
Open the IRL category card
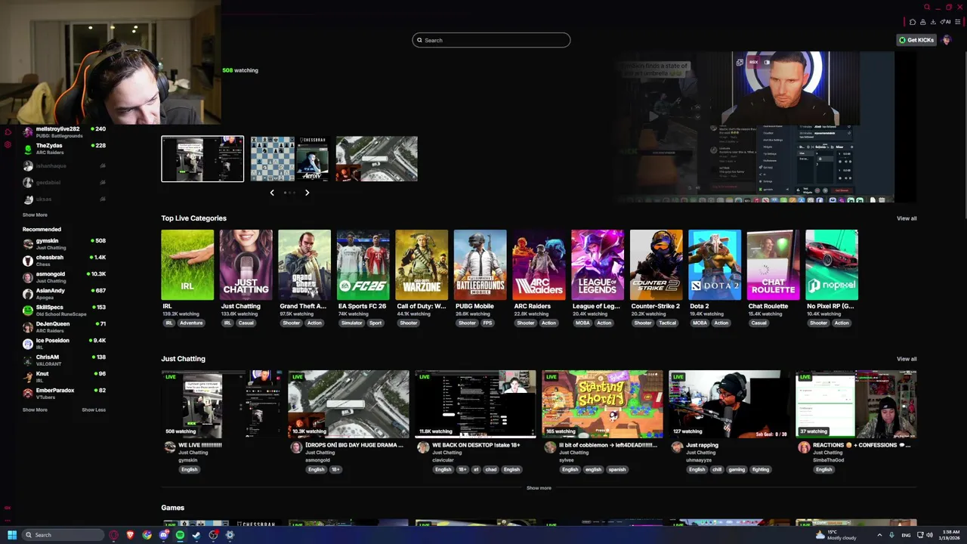187,265
